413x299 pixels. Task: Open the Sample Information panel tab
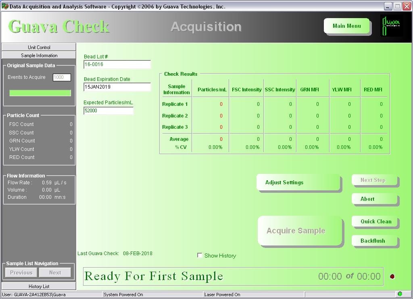39,56
